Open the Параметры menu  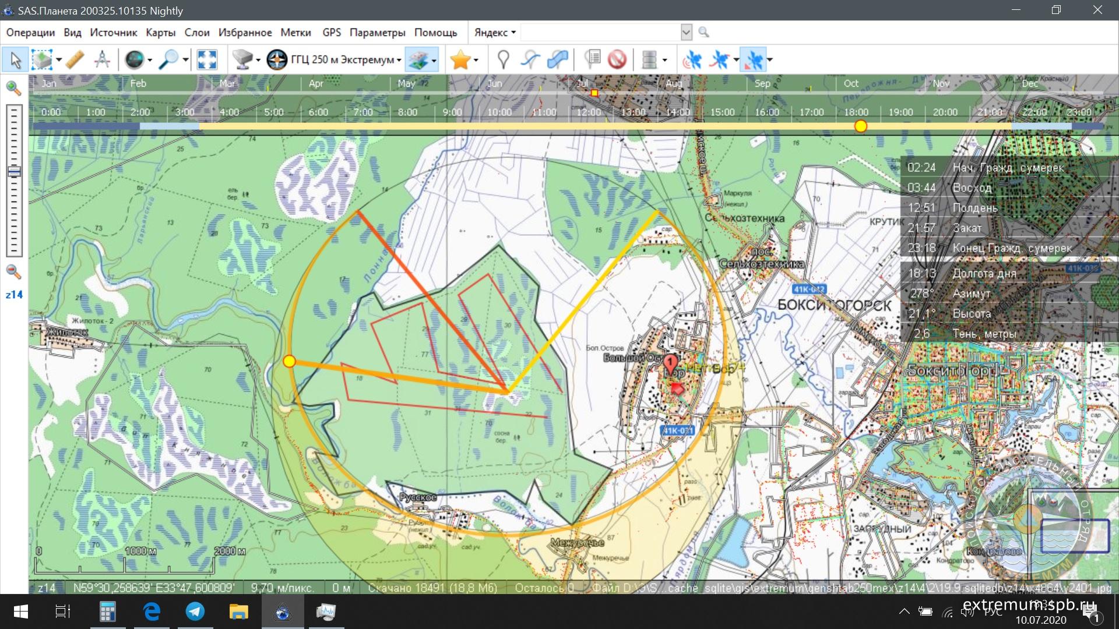pyautogui.click(x=377, y=33)
